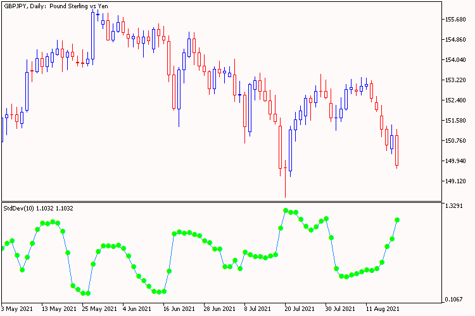The width and height of the screenshot is (475, 316).
Task: Click the 25 May 2021 date label
Action: (99, 309)
